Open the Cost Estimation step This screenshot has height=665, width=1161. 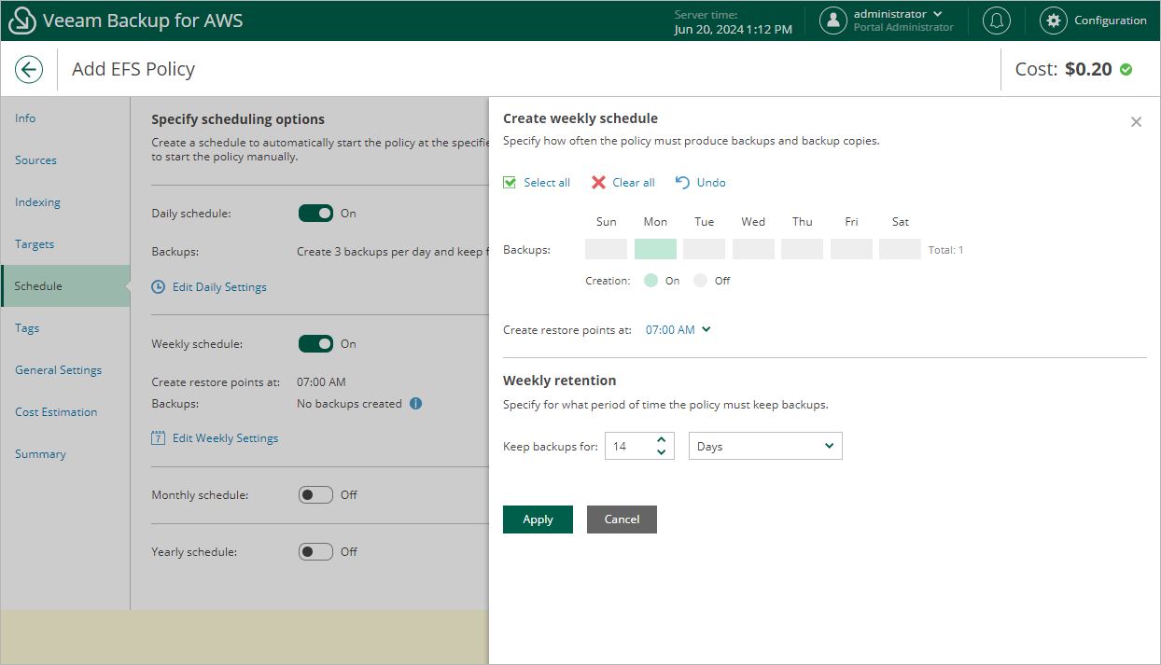[65, 412]
